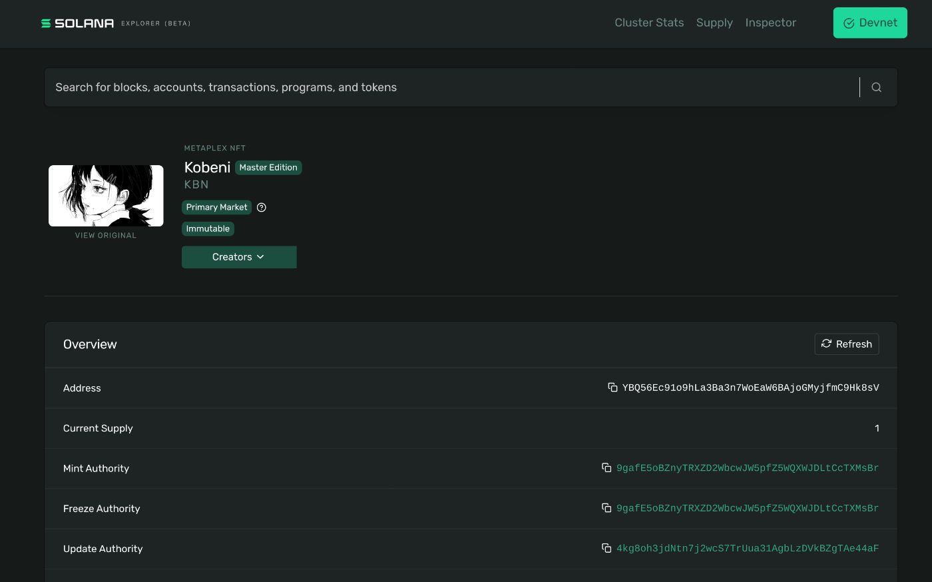Click the Master Edition badge
Screen dimensions: 932x582
pos(268,168)
